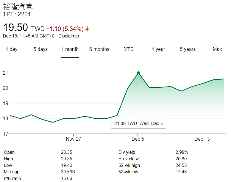Select the TPE: 2201 ticker text
Image resolution: width=231 pixels, height=182 pixels.
point(17,14)
